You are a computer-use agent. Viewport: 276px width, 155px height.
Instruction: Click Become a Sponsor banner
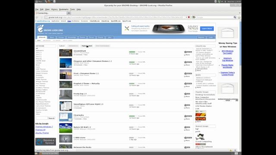coord(46,142)
